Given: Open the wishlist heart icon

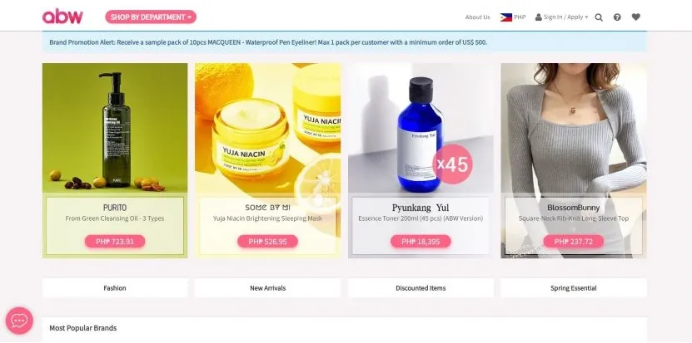Looking at the screenshot, I should point(635,17).
